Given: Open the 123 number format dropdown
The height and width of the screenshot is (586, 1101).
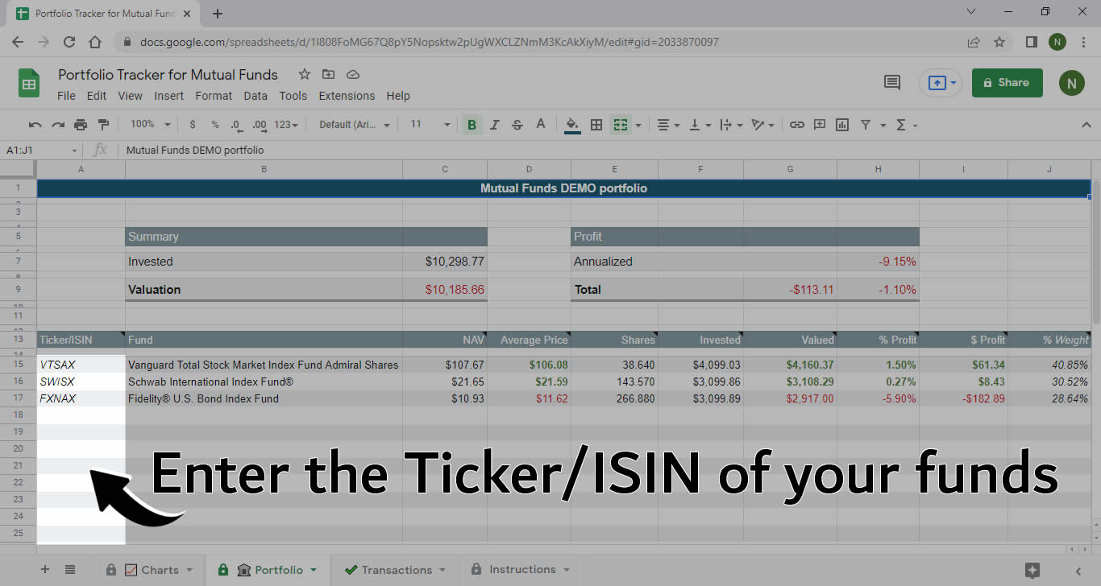Looking at the screenshot, I should tap(284, 125).
